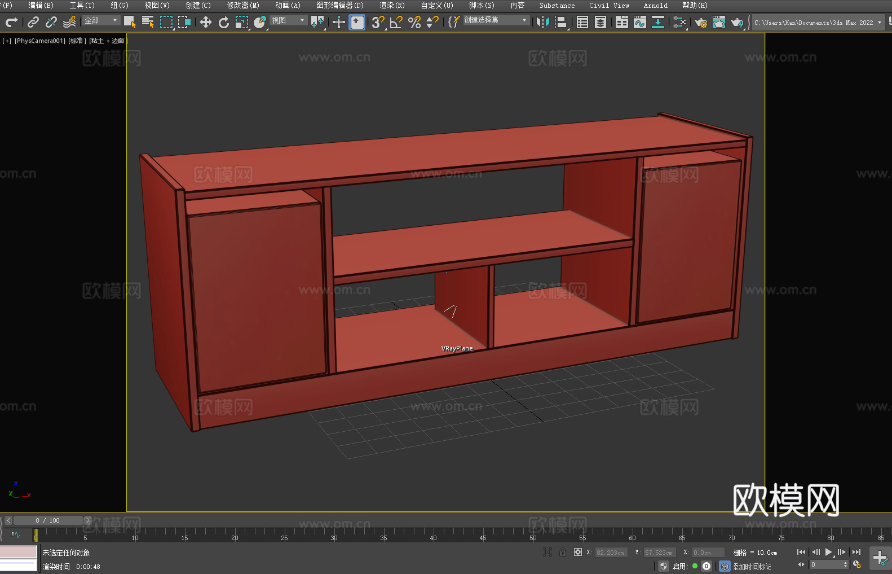This screenshot has width=892, height=574.
Task: Click the Redo arrow icon
Action: pos(11,22)
